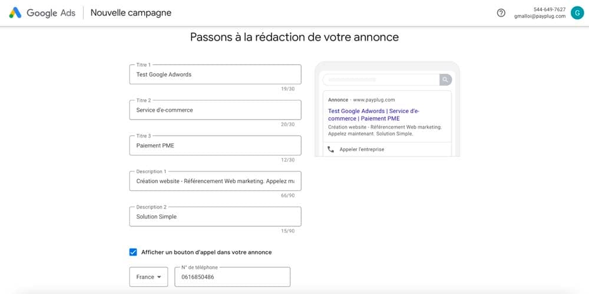The width and height of the screenshot is (589, 294).
Task: Click the blue ad headline in preview
Action: point(373,114)
